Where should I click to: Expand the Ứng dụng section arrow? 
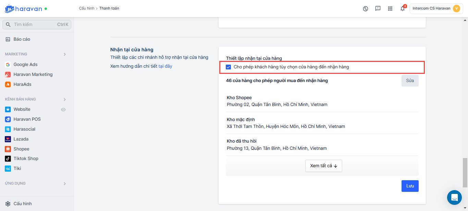click(x=65, y=184)
